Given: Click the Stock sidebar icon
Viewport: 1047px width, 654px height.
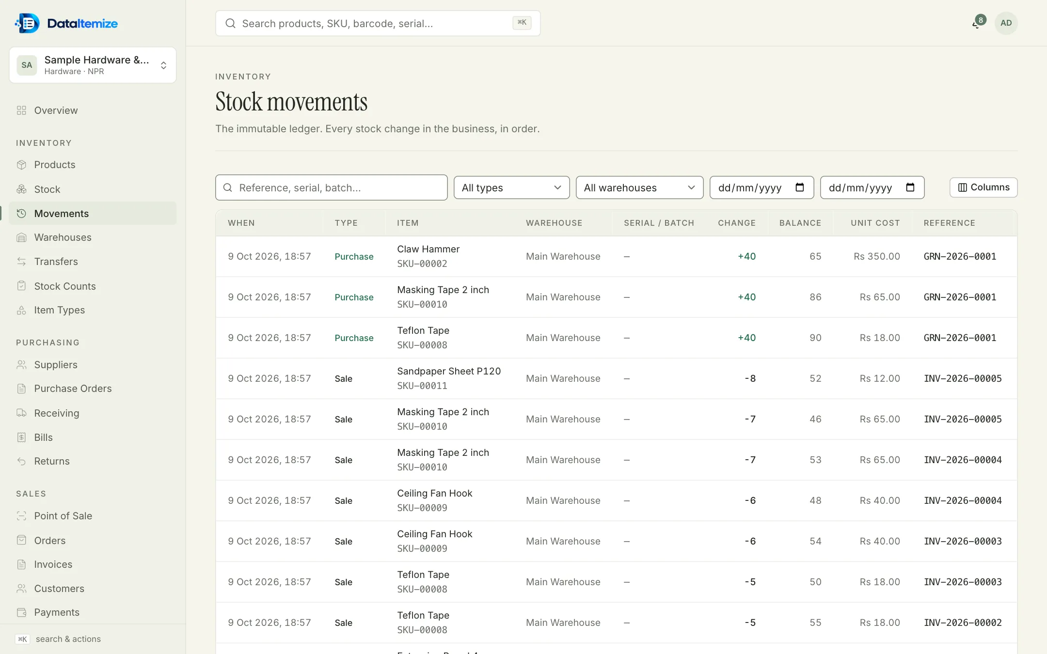Looking at the screenshot, I should point(21,189).
